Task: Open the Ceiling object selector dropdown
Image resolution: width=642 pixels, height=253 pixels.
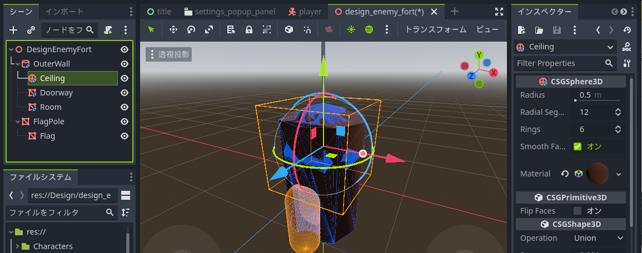Action: pos(565,47)
